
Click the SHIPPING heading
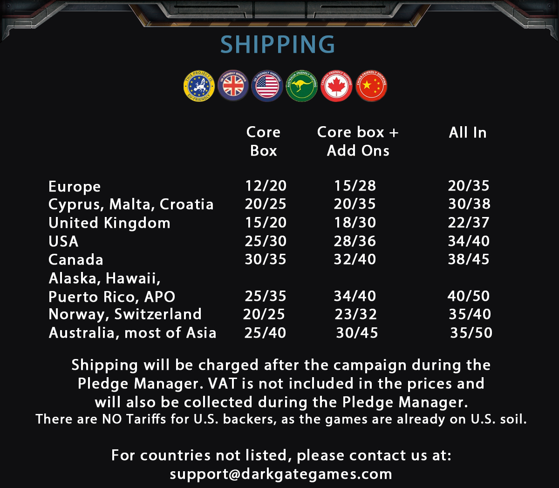tap(278, 45)
